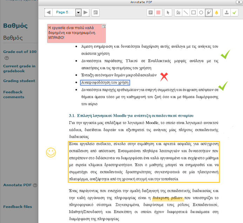This screenshot has height=223, width=243.
Task: Open help icon under Grade out of 100
Action: click(7, 58)
